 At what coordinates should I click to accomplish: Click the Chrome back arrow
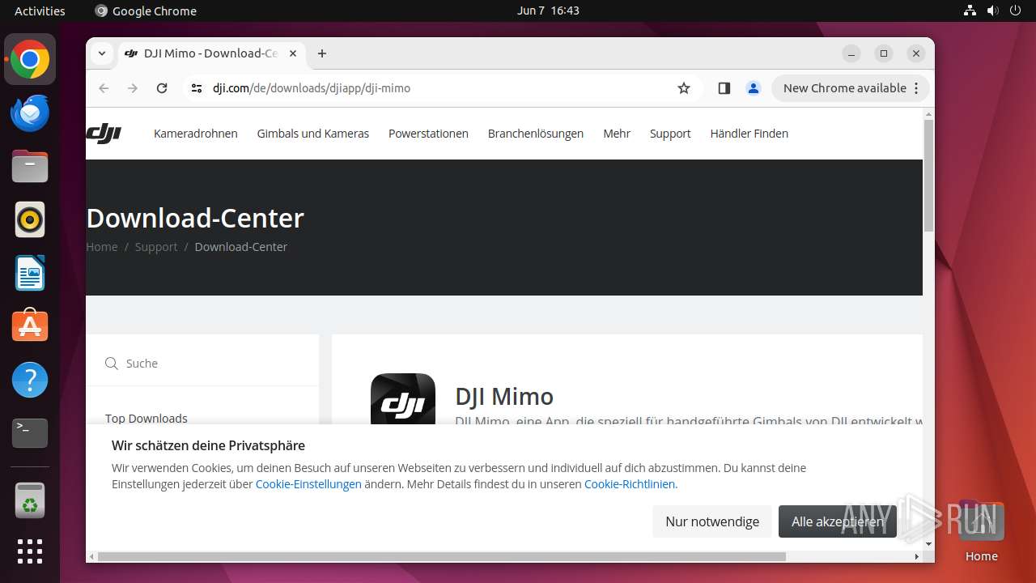pyautogui.click(x=104, y=88)
